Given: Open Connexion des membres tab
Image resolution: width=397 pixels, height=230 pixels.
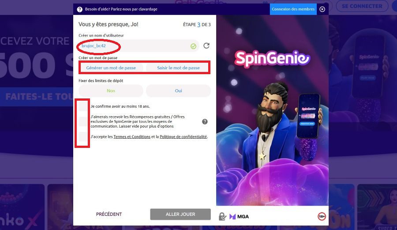Looking at the screenshot, I should coord(293,9).
